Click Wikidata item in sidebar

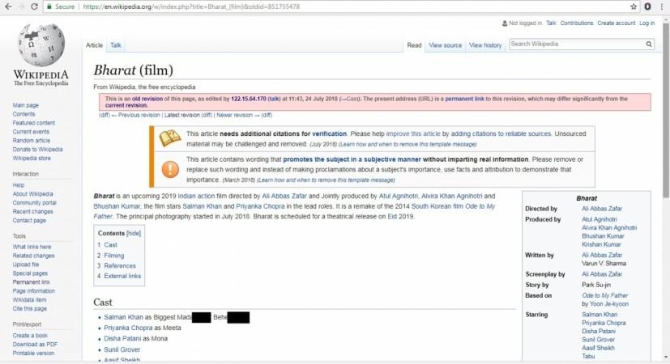[29, 300]
